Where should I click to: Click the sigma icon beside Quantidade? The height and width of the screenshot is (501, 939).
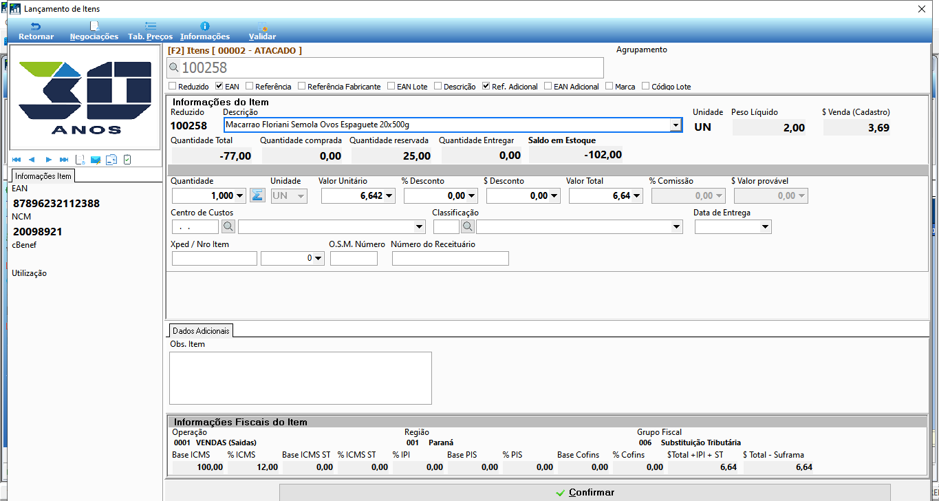coord(257,195)
